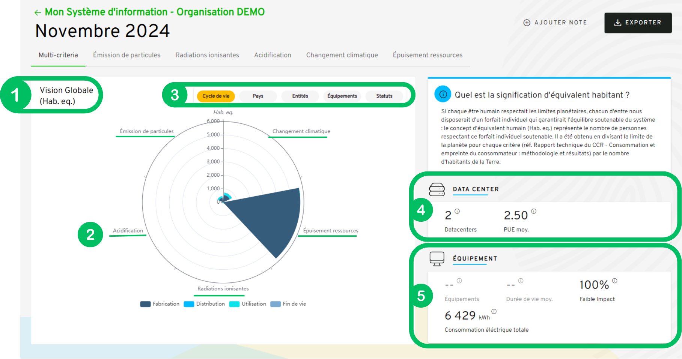Click the 100% Faible Impact value
The width and height of the screenshot is (682, 359).
[594, 285]
